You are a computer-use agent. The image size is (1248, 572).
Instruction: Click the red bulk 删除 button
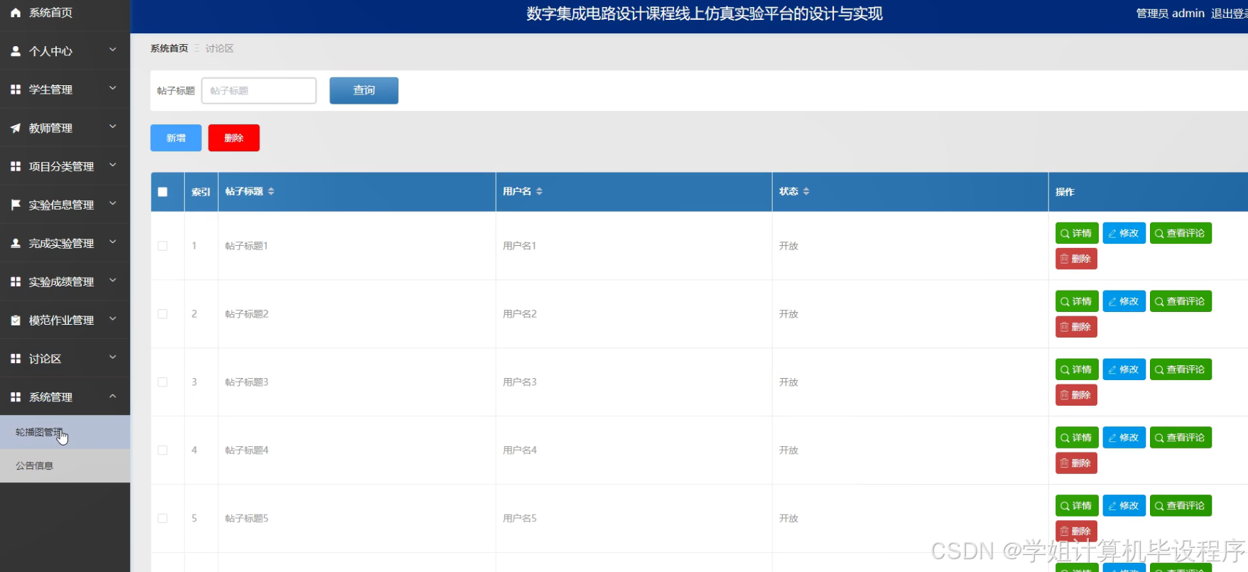234,138
